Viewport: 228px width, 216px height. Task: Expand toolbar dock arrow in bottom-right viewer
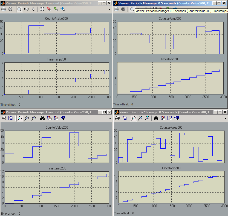[x=224, y=119]
